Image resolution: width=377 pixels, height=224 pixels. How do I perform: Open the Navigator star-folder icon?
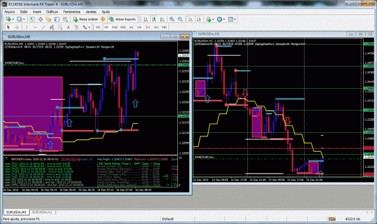point(49,19)
